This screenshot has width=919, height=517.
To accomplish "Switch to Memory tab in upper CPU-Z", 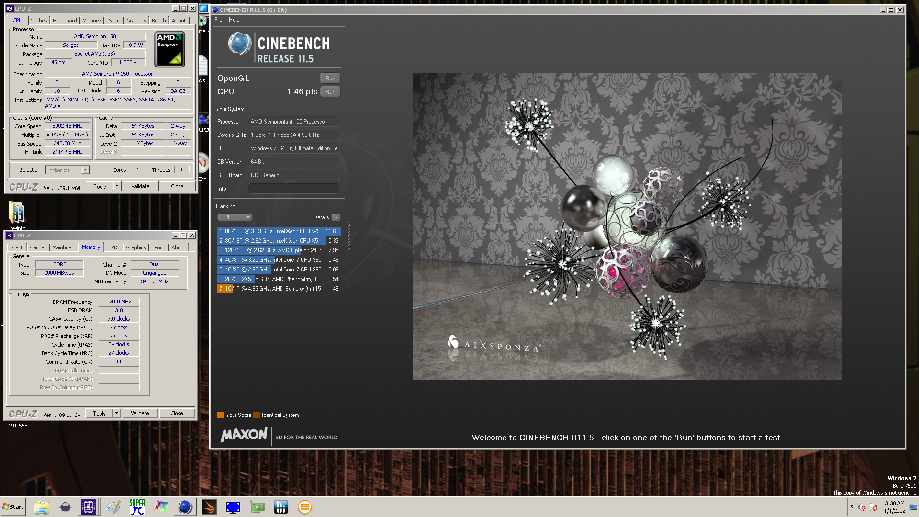I will pyautogui.click(x=91, y=21).
